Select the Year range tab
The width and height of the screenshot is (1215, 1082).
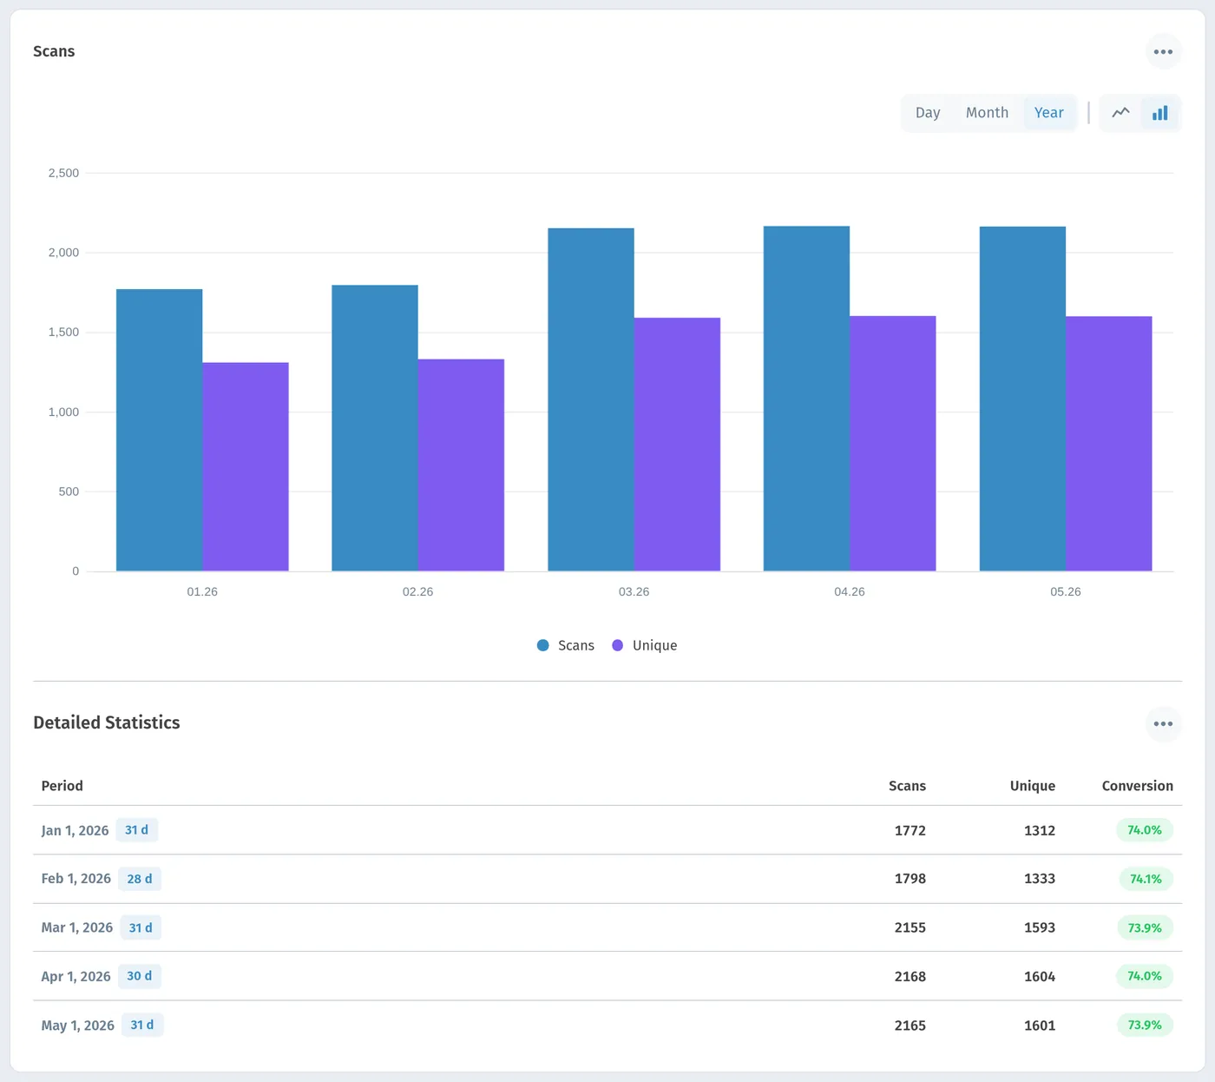[x=1048, y=113]
